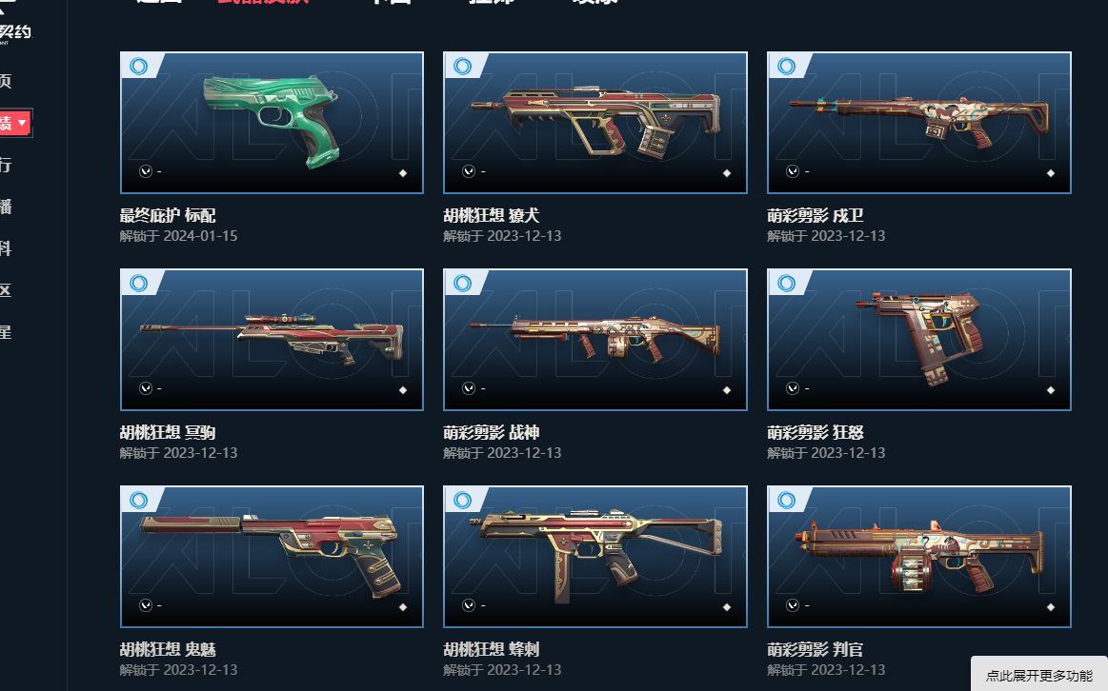This screenshot has width=1108, height=691.
Task: Click 点此展开更多功能 to show more features
Action: [1038, 676]
